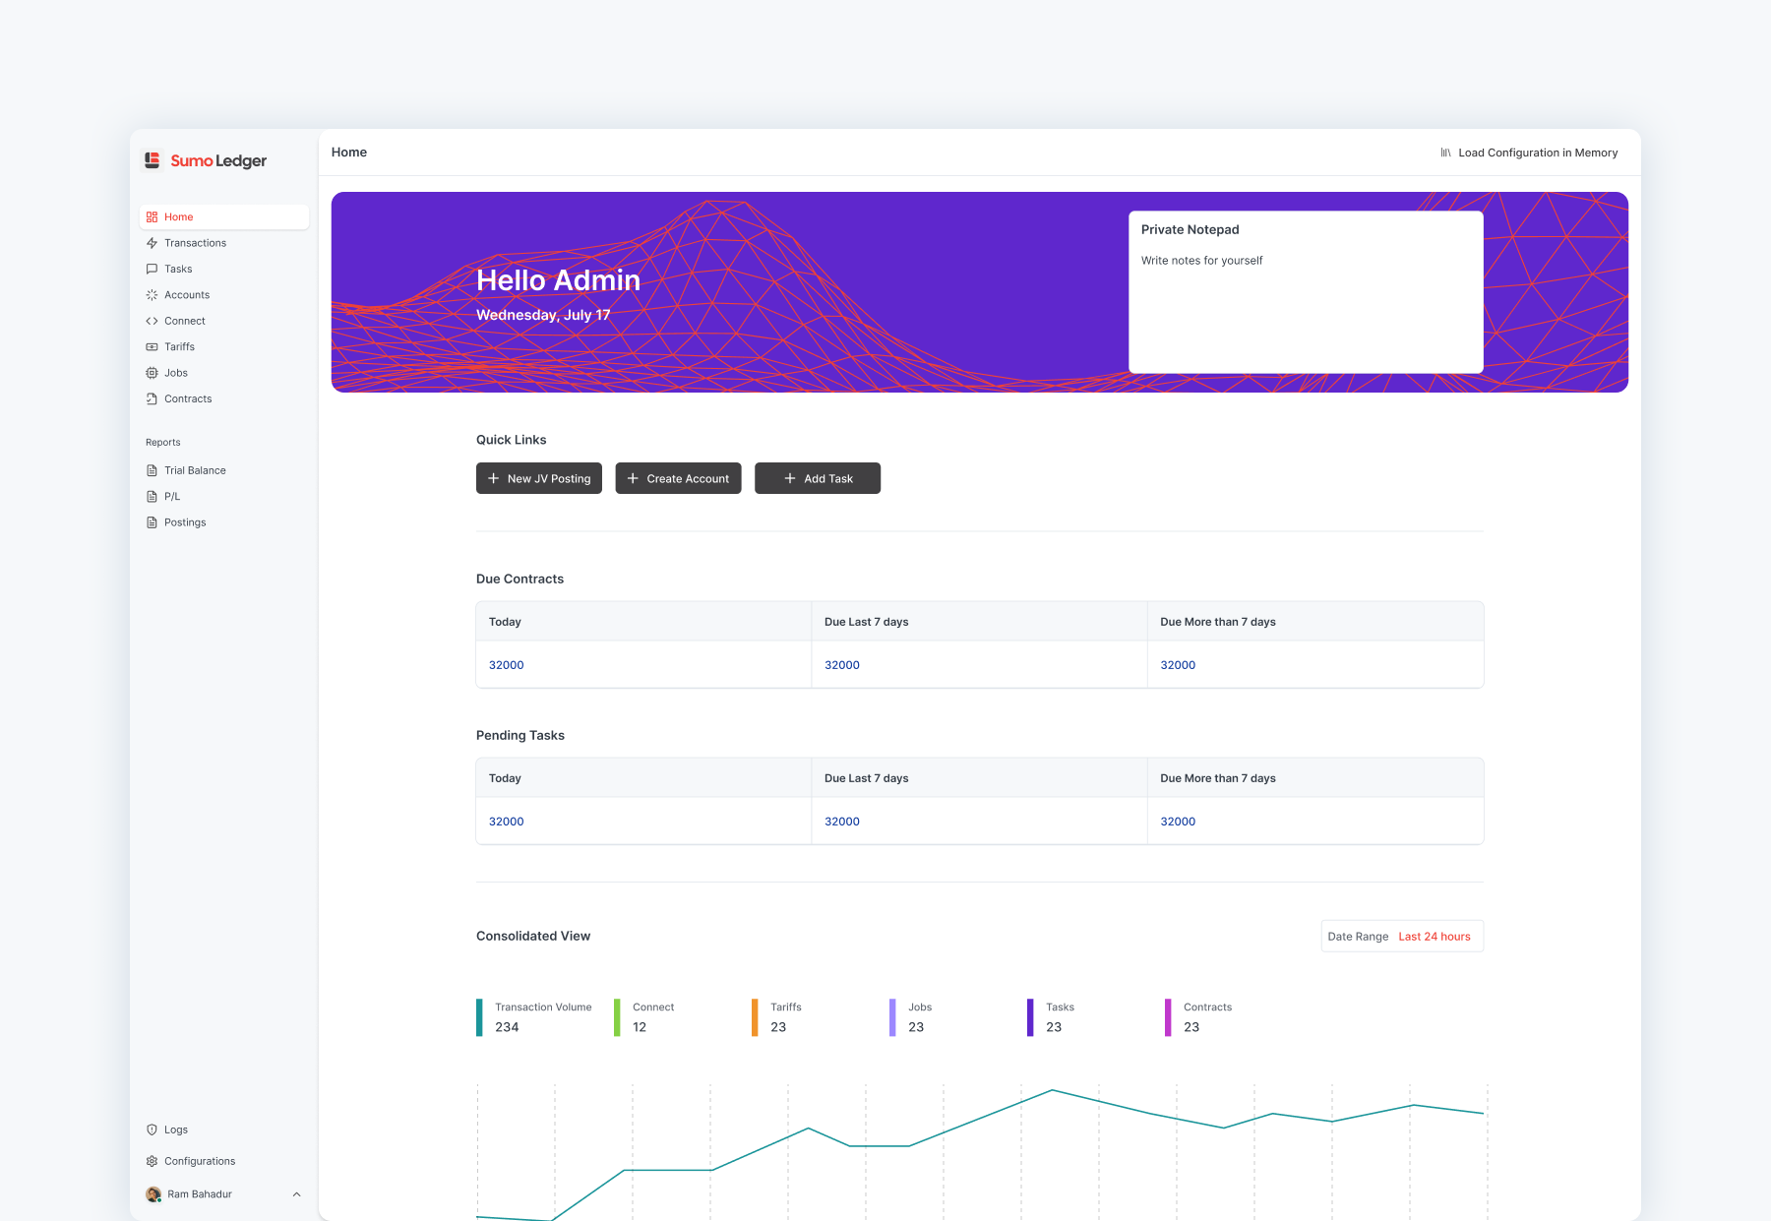Image resolution: width=1771 pixels, height=1221 pixels.
Task: Open Pending Tasks Today value 32000
Action: coord(507,822)
